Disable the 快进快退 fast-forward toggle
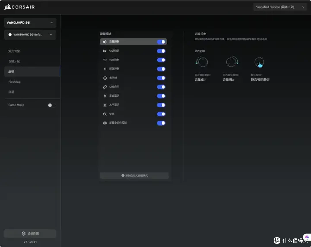 tap(161, 51)
